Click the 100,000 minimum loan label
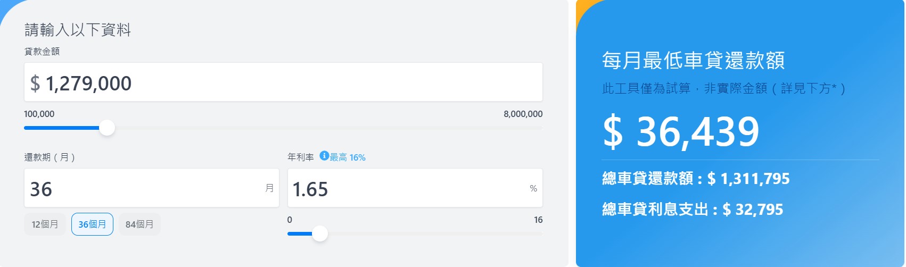This screenshot has height=267, width=906. (x=39, y=114)
